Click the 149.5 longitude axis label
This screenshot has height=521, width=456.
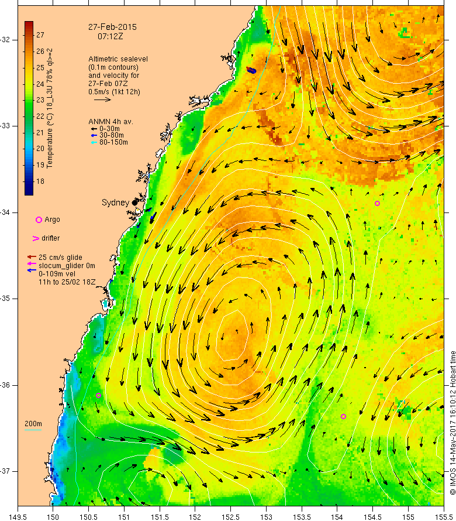(18, 517)
